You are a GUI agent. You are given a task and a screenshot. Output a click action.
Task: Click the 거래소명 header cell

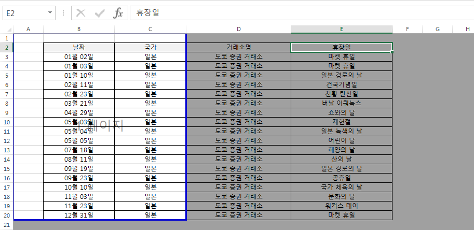[x=239, y=47]
